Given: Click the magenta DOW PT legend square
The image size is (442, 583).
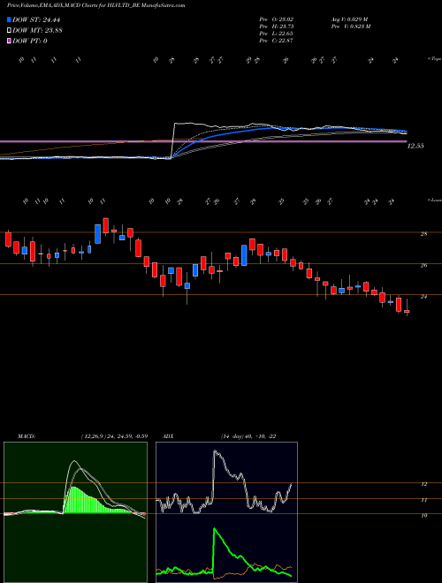Looking at the screenshot, I should click(10, 41).
